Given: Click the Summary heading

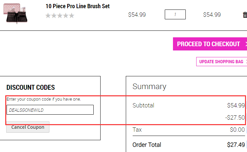Looking at the screenshot, I should 149,86.
